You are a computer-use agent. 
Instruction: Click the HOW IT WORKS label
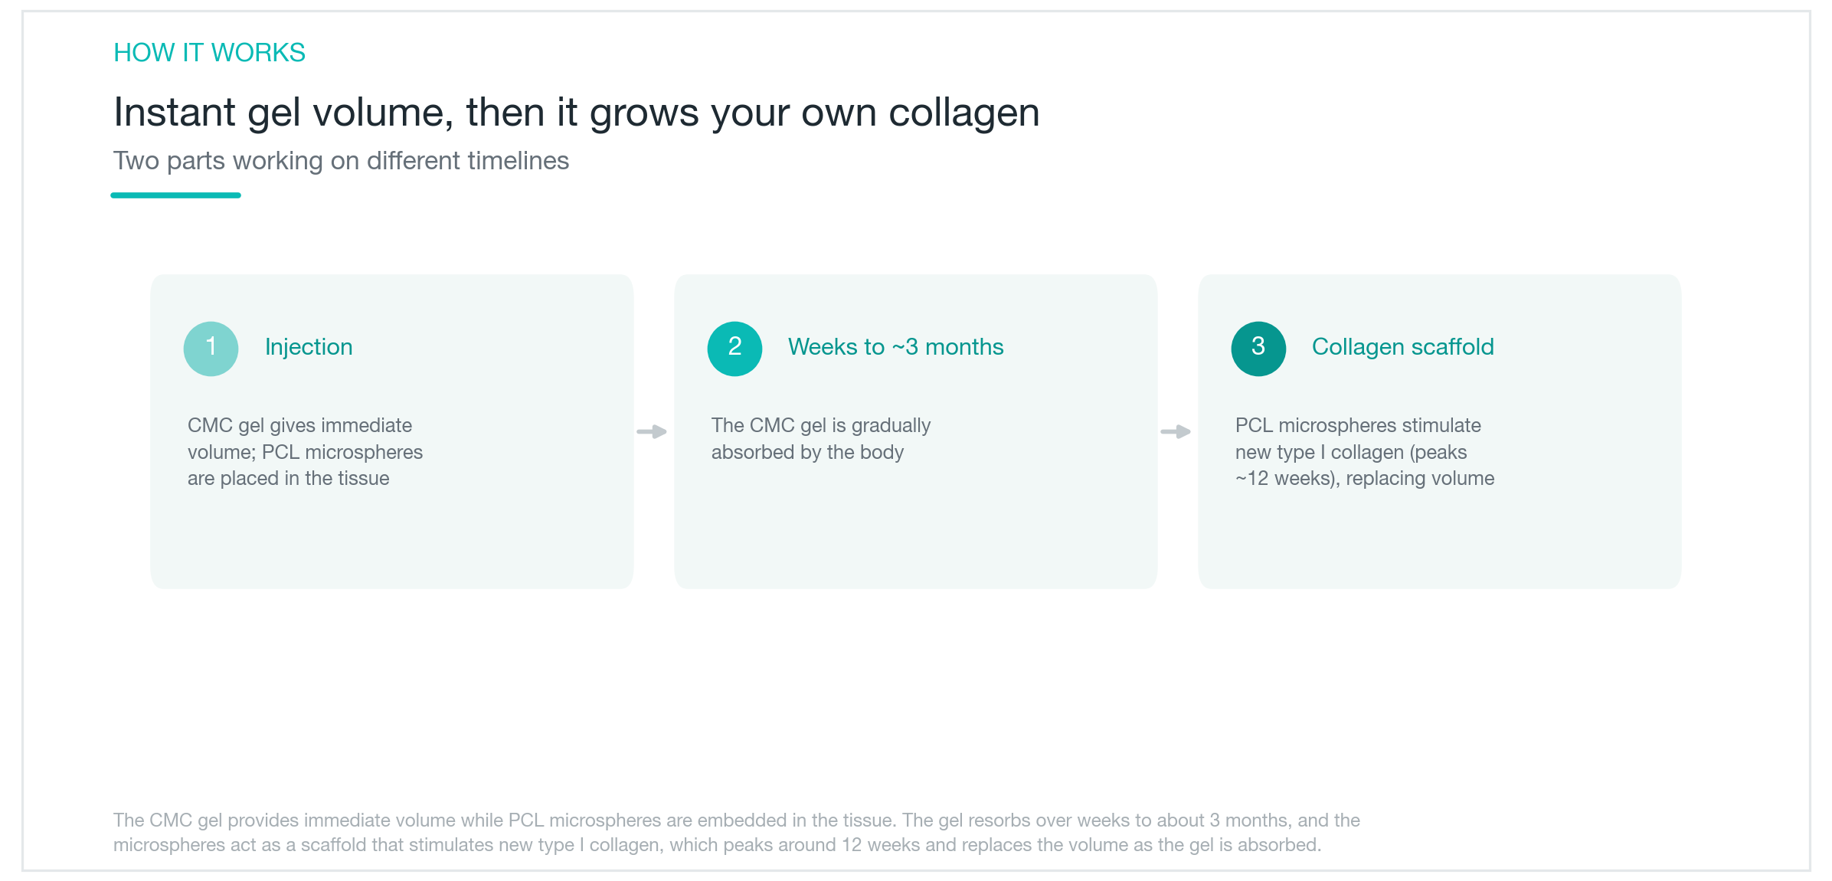[209, 53]
